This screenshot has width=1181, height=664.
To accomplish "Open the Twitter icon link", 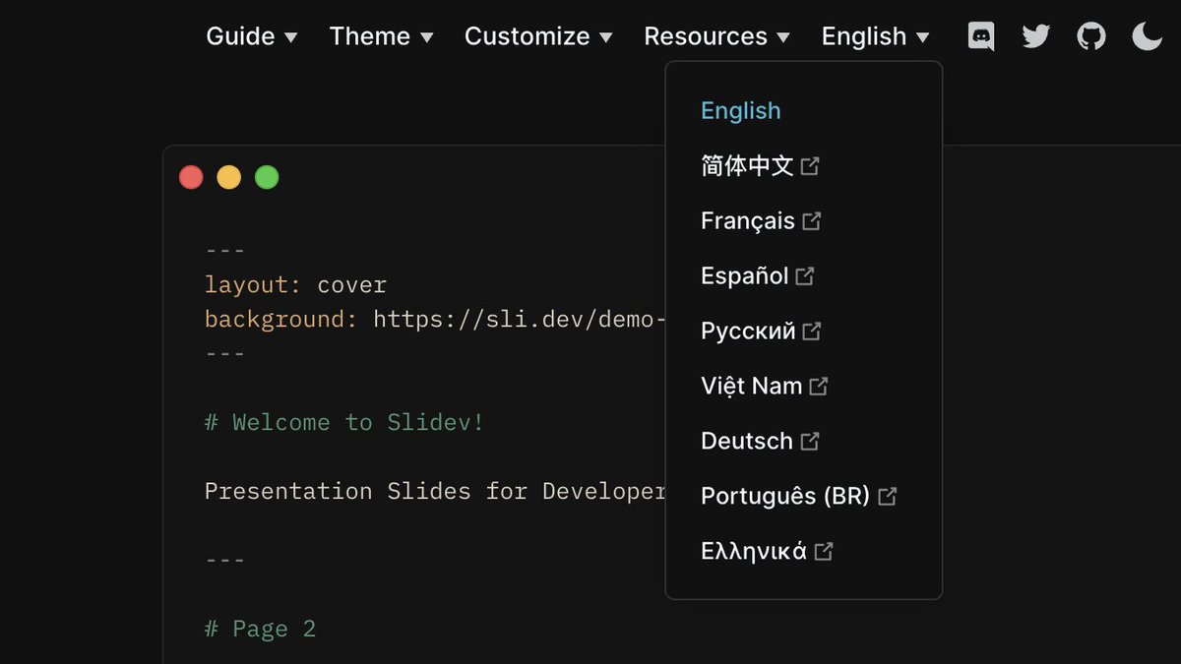I will [1035, 36].
